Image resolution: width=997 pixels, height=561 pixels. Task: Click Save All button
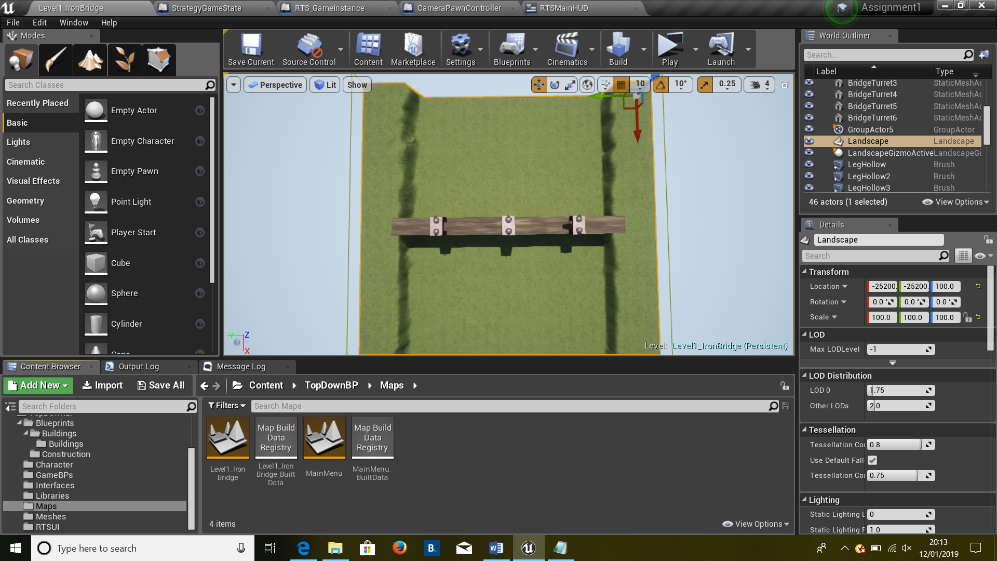160,385
